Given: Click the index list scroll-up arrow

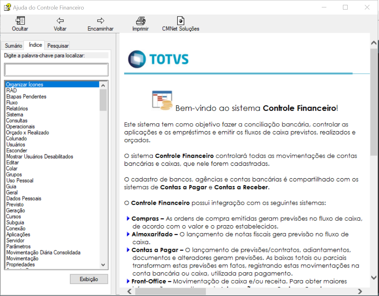Looking at the screenshot, I should point(103,85).
